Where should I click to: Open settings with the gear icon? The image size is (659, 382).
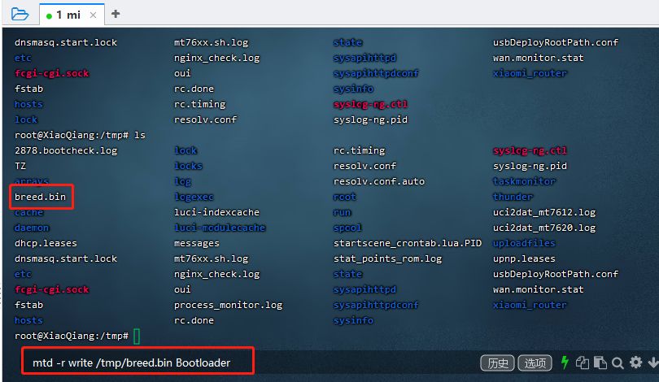pos(636,362)
